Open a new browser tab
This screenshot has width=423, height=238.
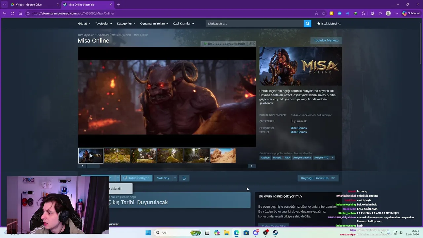(x=119, y=5)
